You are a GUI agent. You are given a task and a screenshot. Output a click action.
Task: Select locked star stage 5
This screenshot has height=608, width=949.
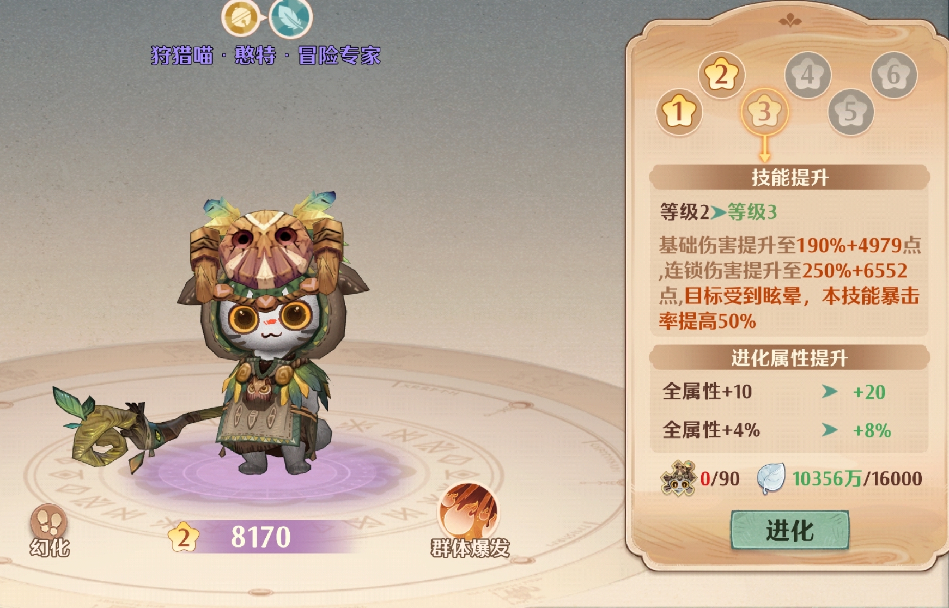[x=850, y=112]
